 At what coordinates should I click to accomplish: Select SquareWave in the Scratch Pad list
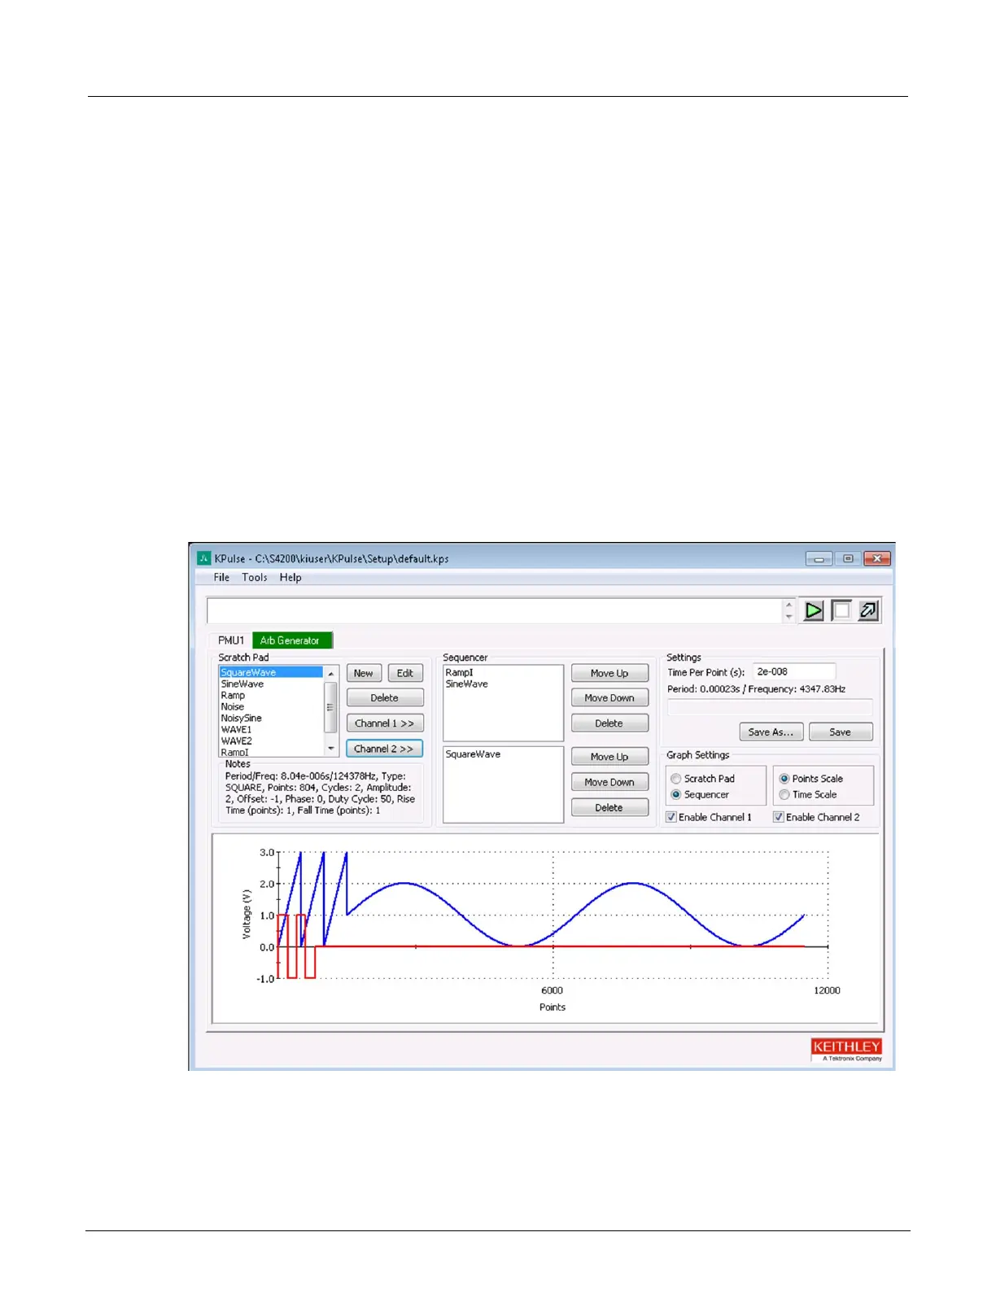tap(272, 672)
